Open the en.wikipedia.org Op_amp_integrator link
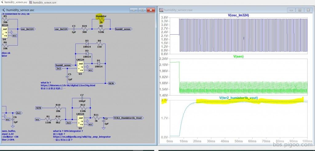This screenshot has width=315, height=151. tap(82, 137)
